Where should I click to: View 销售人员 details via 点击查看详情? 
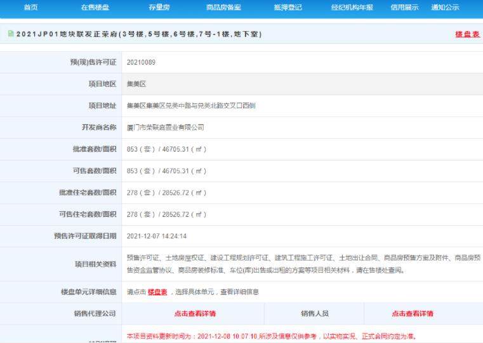(x=413, y=313)
